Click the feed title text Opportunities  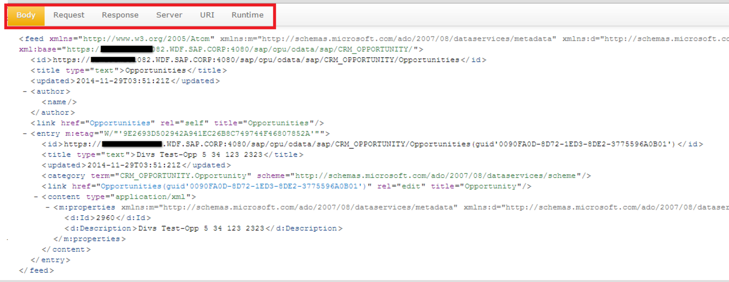(155, 71)
